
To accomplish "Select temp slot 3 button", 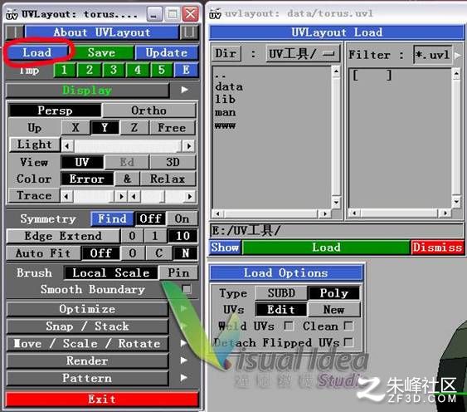I will click(114, 70).
